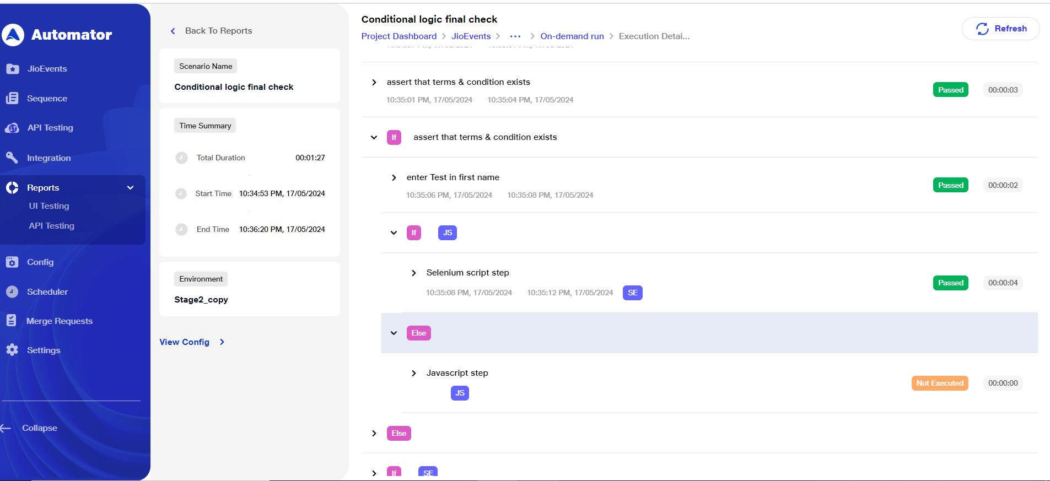
Task: Go Back To Reports
Action: pos(218,31)
